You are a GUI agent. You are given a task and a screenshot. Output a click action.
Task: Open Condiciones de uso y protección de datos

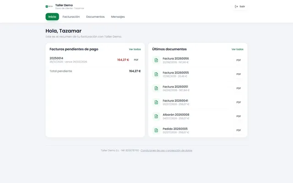click(166, 151)
